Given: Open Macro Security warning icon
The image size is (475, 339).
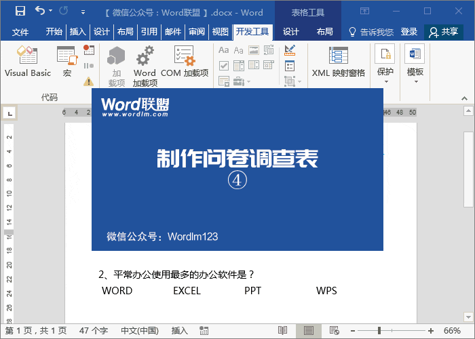Looking at the screenshot, I should tap(88, 81).
